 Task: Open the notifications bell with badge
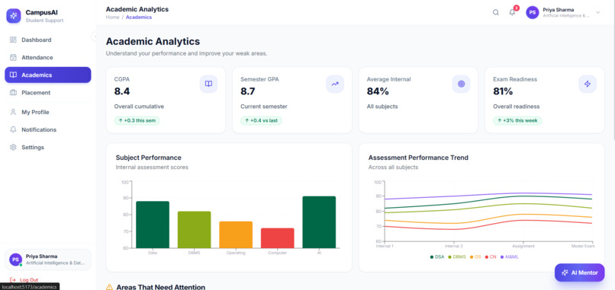[x=513, y=12]
